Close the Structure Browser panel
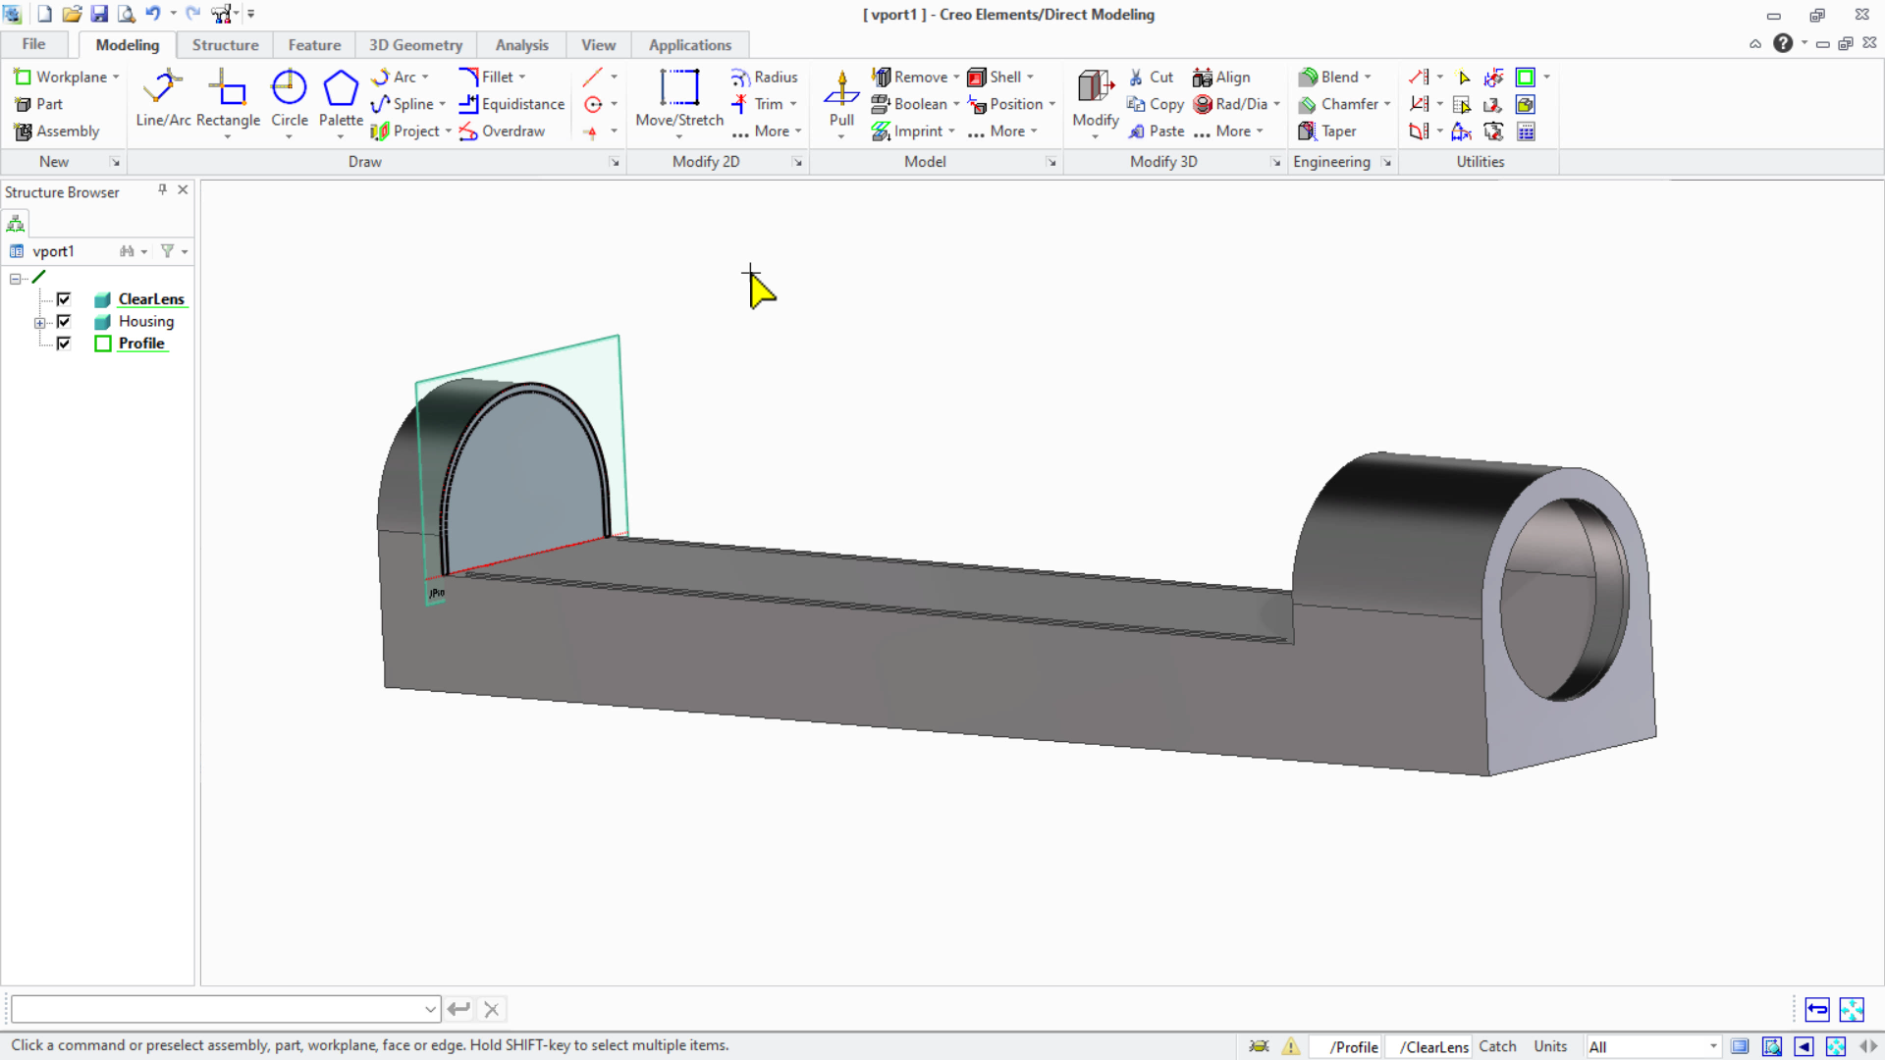 (183, 190)
